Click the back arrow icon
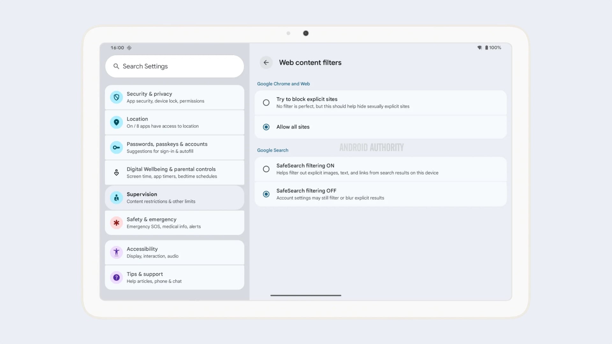 pos(266,62)
